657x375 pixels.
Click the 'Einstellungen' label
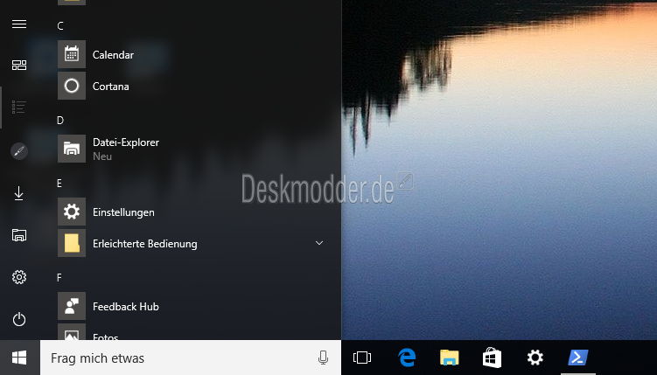pos(123,212)
